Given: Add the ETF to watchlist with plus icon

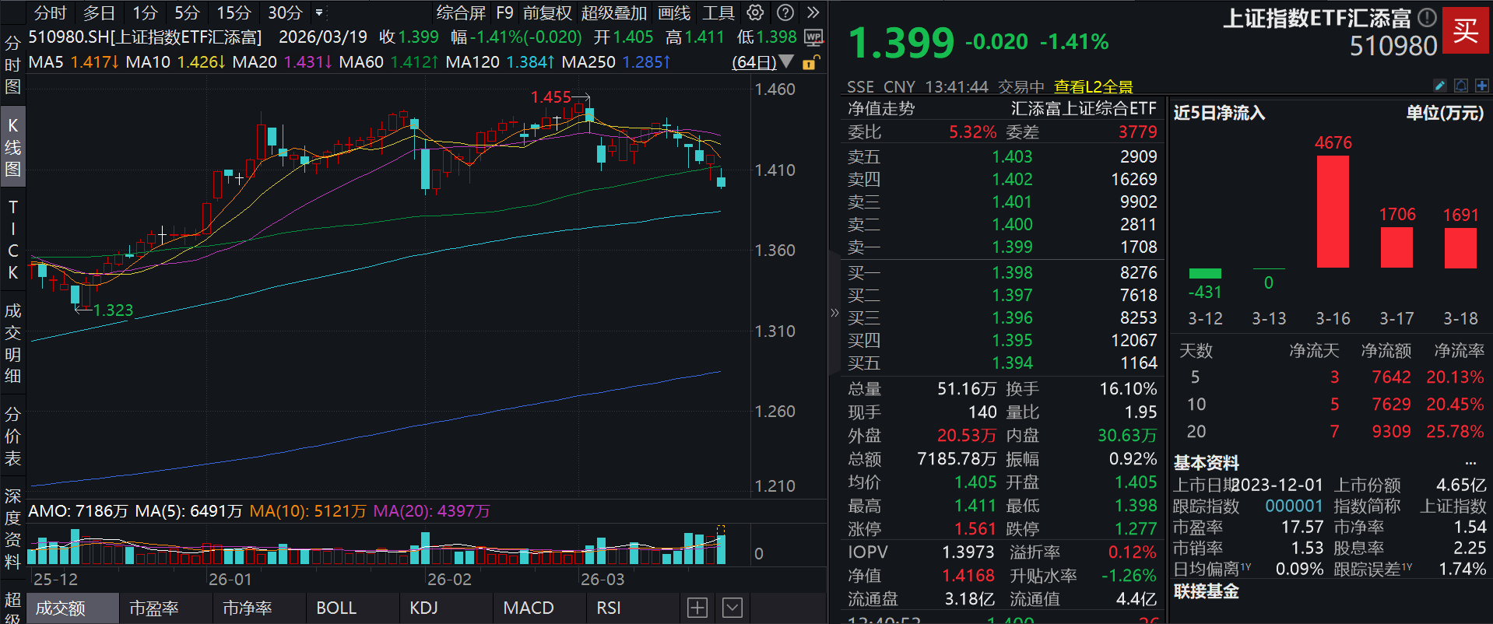Looking at the screenshot, I should pos(1481,86).
